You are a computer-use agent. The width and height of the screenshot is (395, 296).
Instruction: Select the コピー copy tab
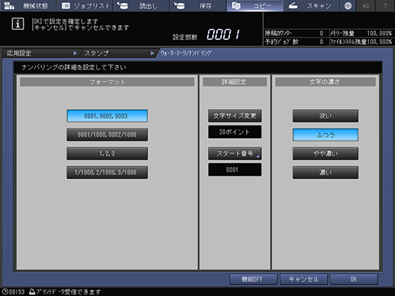click(x=254, y=5)
